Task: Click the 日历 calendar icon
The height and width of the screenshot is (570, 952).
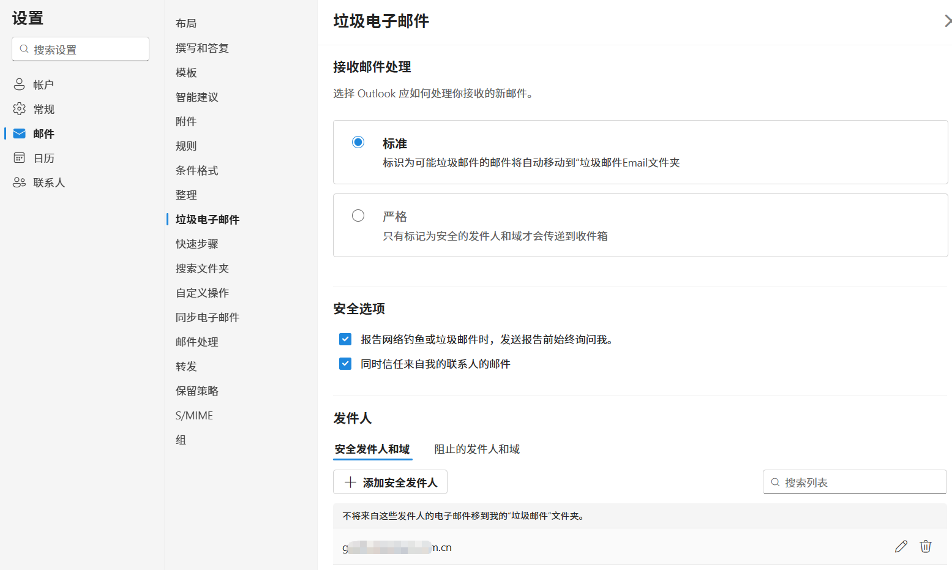Action: pyautogui.click(x=20, y=158)
